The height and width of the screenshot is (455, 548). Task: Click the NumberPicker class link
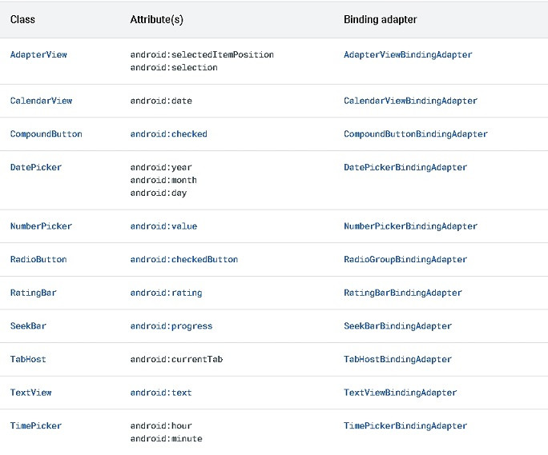click(41, 226)
